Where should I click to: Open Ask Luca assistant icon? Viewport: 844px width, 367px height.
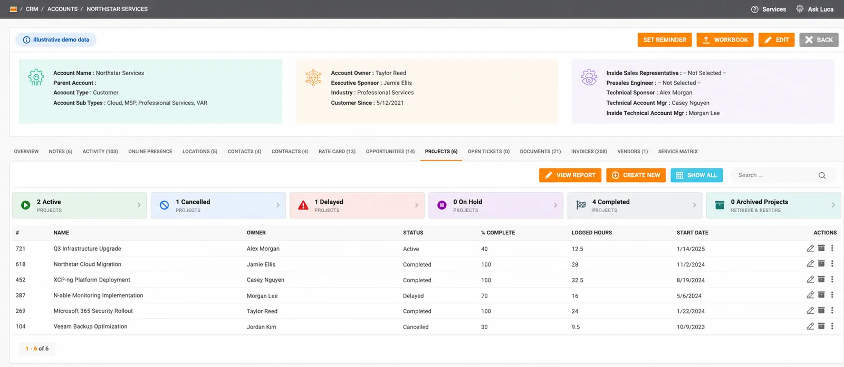(800, 9)
